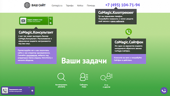Open the Тарифы menu item
This screenshot has width=170, height=96.
(x=70, y=5)
